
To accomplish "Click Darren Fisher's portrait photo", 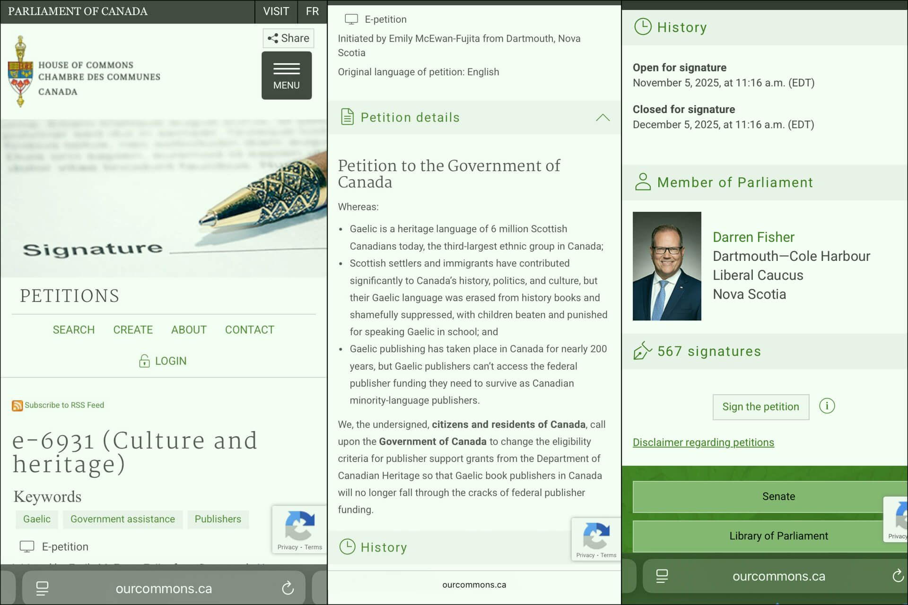I will pos(667,266).
